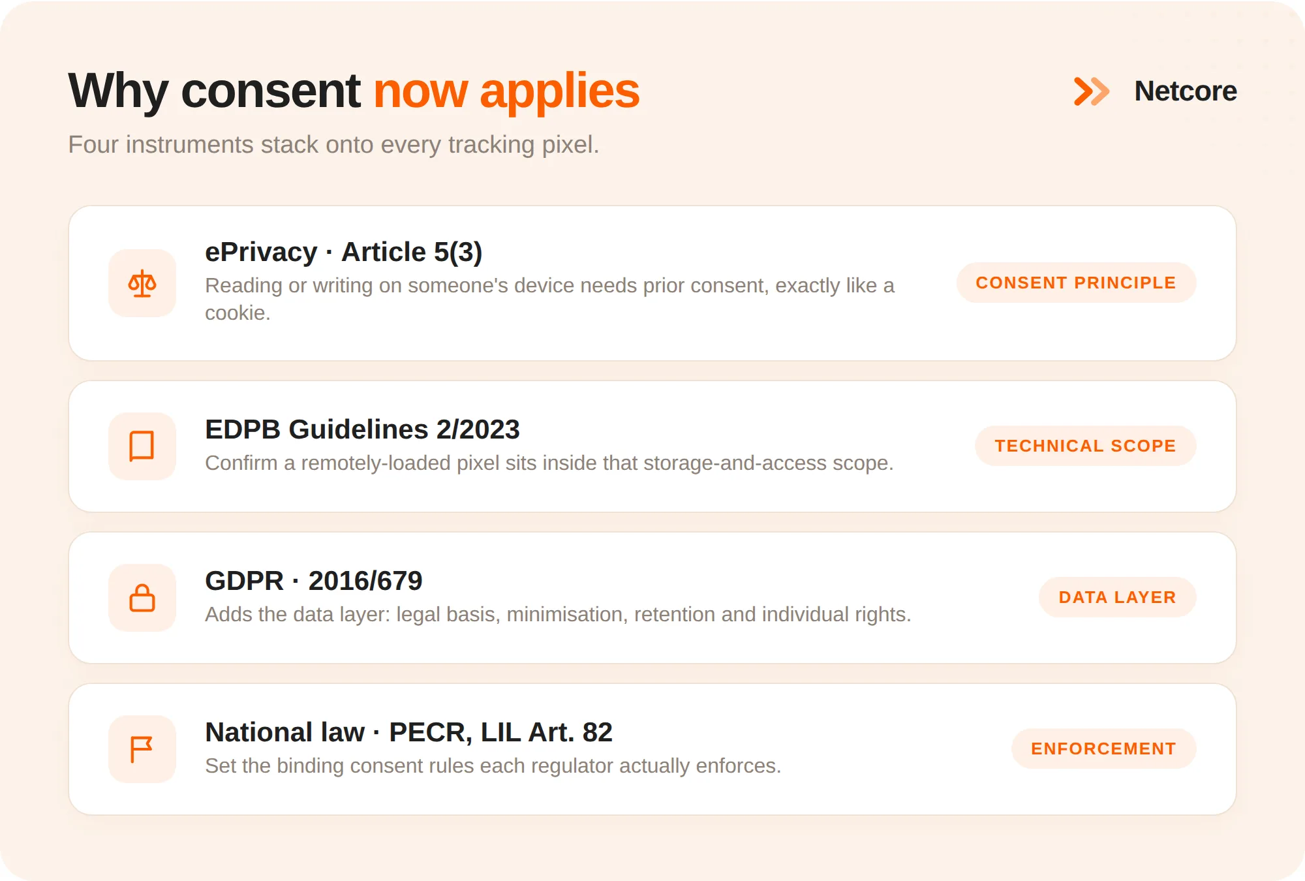Click the scales icon beside ePrivacy
The height and width of the screenshot is (881, 1305).
point(142,283)
